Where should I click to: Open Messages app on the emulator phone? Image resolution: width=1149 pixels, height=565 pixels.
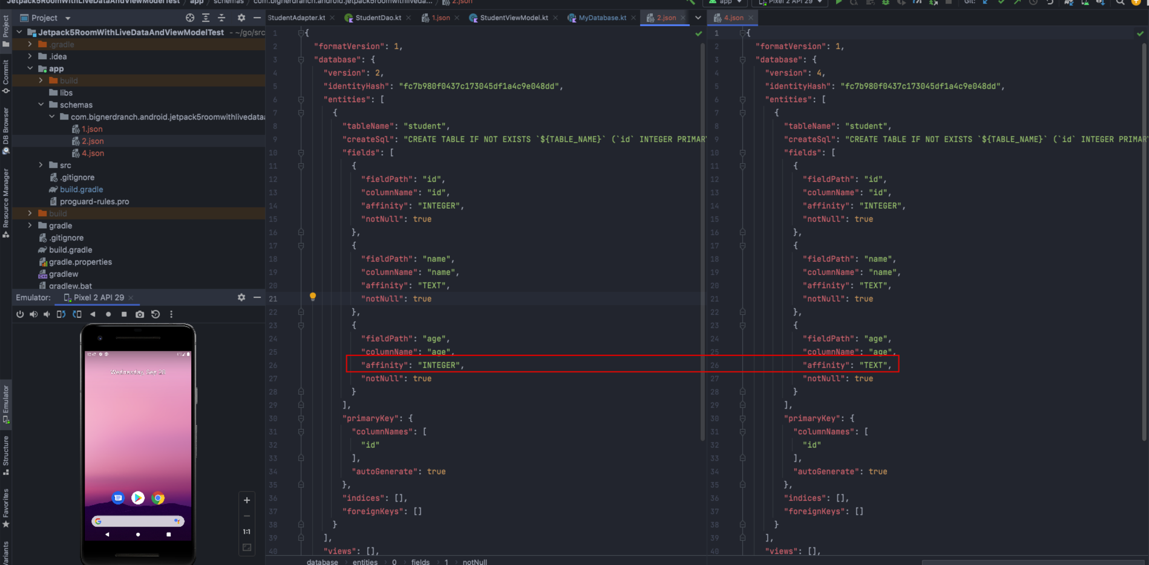coord(118,498)
